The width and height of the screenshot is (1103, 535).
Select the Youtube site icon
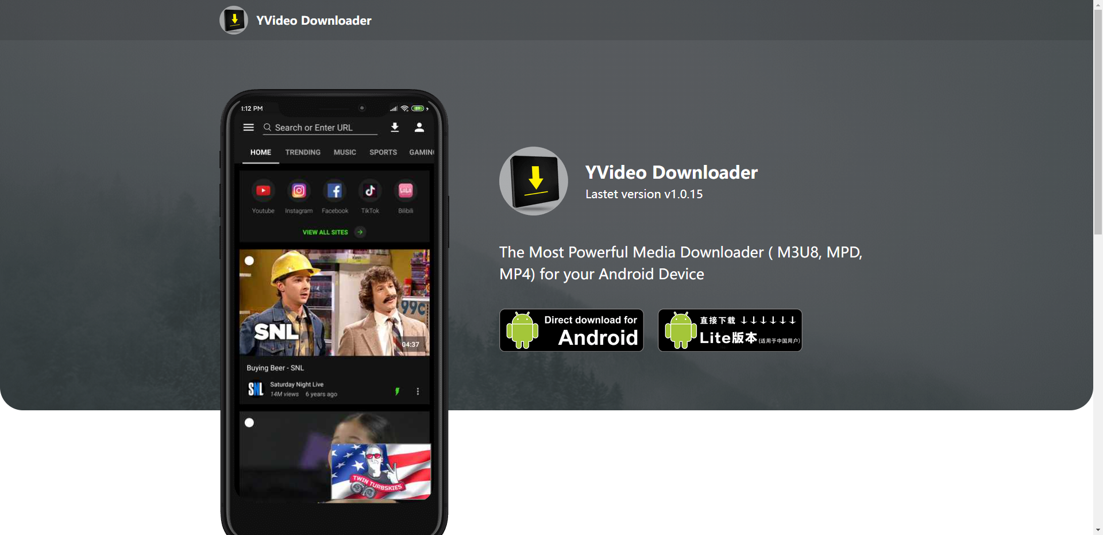263,191
